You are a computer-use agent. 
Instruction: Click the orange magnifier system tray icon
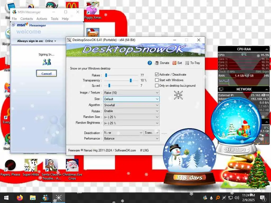coord(218,198)
